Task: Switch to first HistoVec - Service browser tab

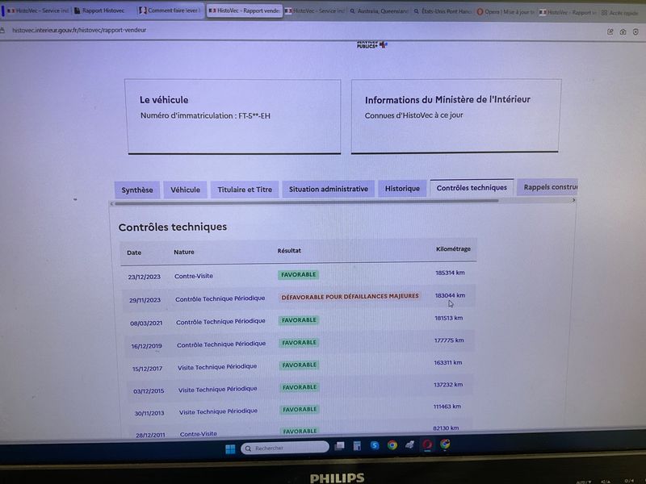Action: (37, 10)
